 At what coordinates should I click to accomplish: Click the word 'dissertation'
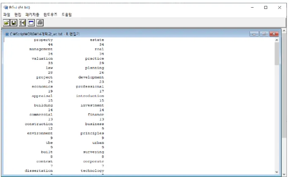[x=39, y=171]
